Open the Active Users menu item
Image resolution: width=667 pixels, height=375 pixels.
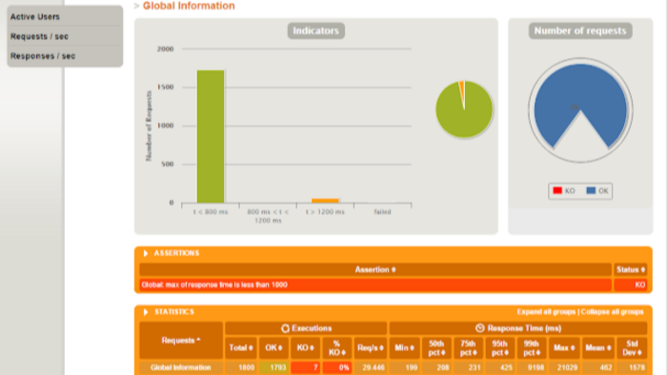pyautogui.click(x=35, y=17)
